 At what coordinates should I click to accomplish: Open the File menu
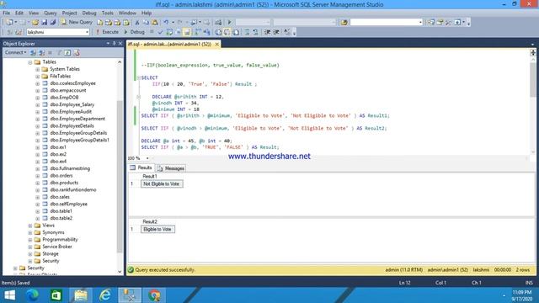coord(6,13)
